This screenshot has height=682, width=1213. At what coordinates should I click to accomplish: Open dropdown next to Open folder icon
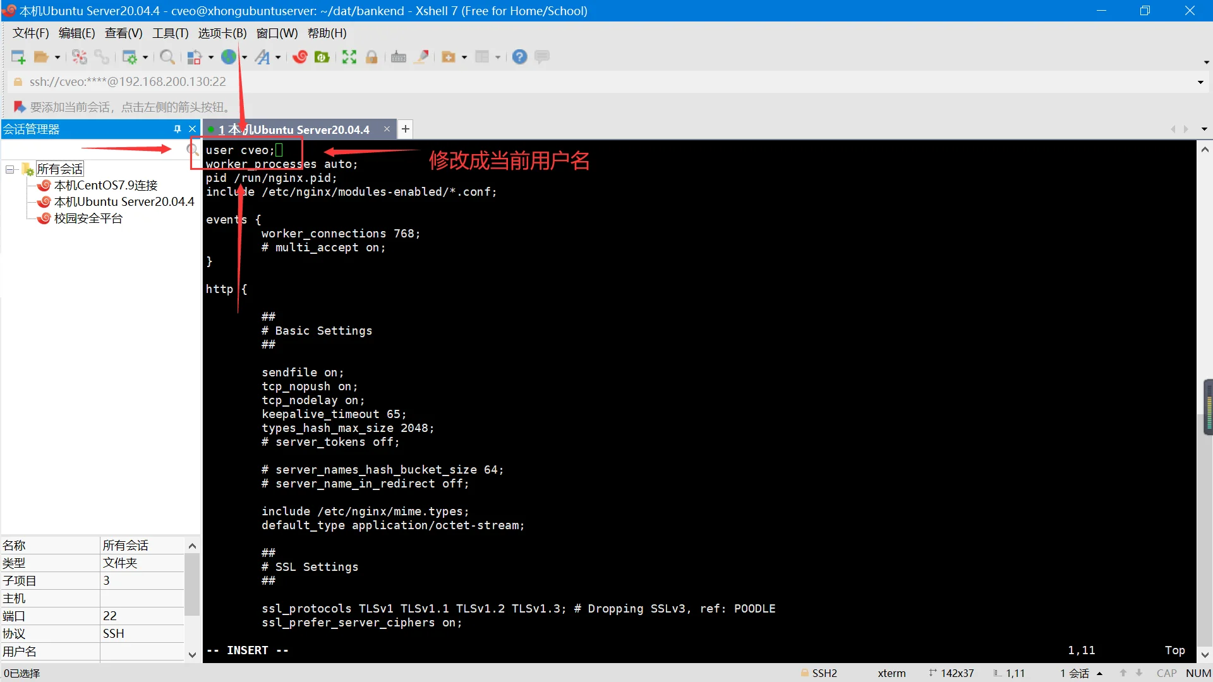click(57, 57)
